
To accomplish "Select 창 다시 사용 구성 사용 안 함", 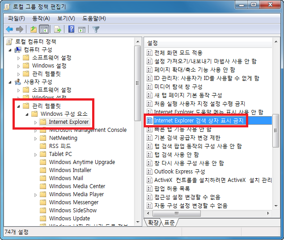I will (189, 163).
